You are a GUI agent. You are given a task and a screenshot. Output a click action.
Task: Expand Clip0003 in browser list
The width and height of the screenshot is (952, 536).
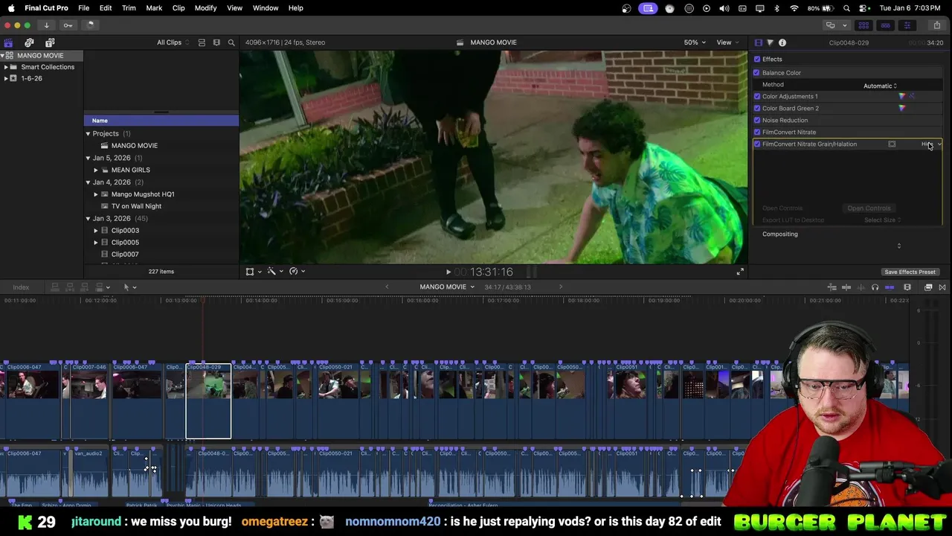(96, 231)
